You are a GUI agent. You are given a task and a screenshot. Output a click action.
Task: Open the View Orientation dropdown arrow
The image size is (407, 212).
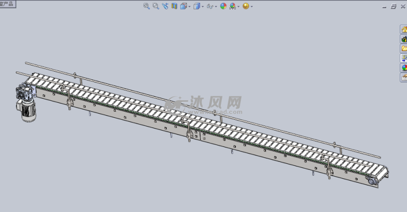190,7
